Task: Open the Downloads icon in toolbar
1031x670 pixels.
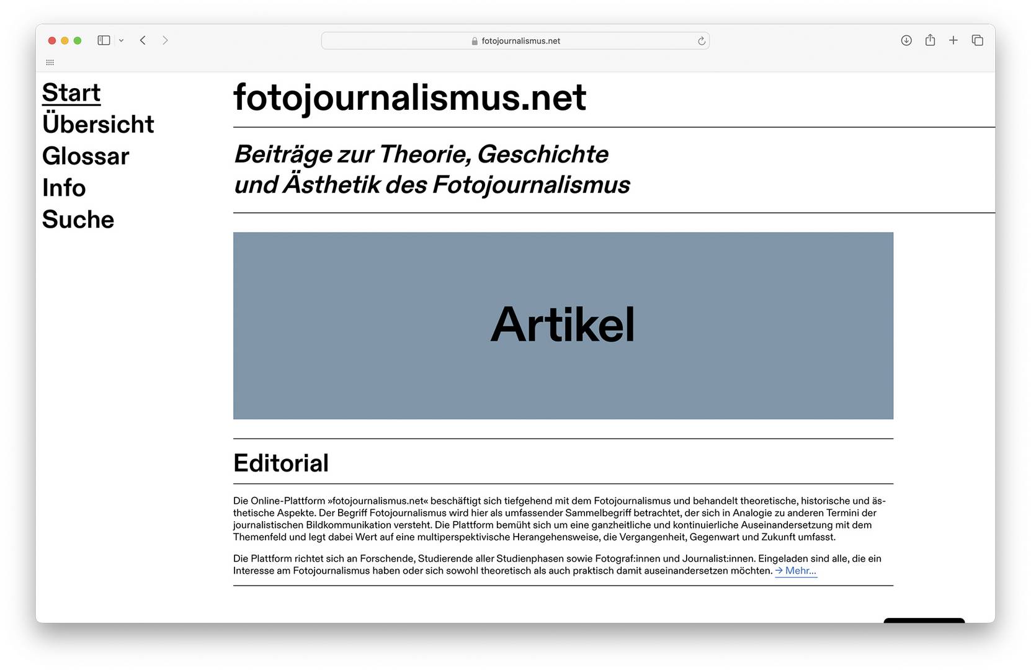Action: coord(906,40)
